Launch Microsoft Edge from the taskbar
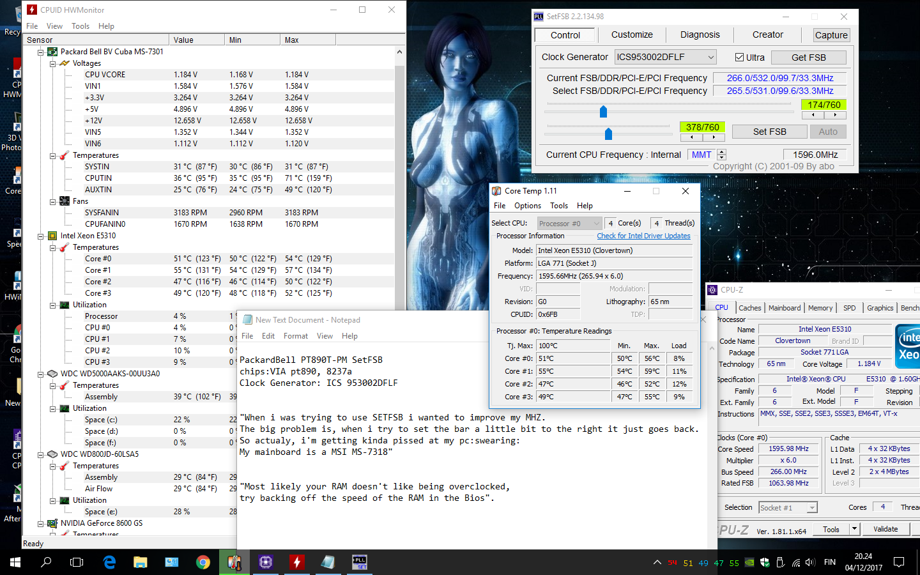The width and height of the screenshot is (920, 575). (109, 562)
